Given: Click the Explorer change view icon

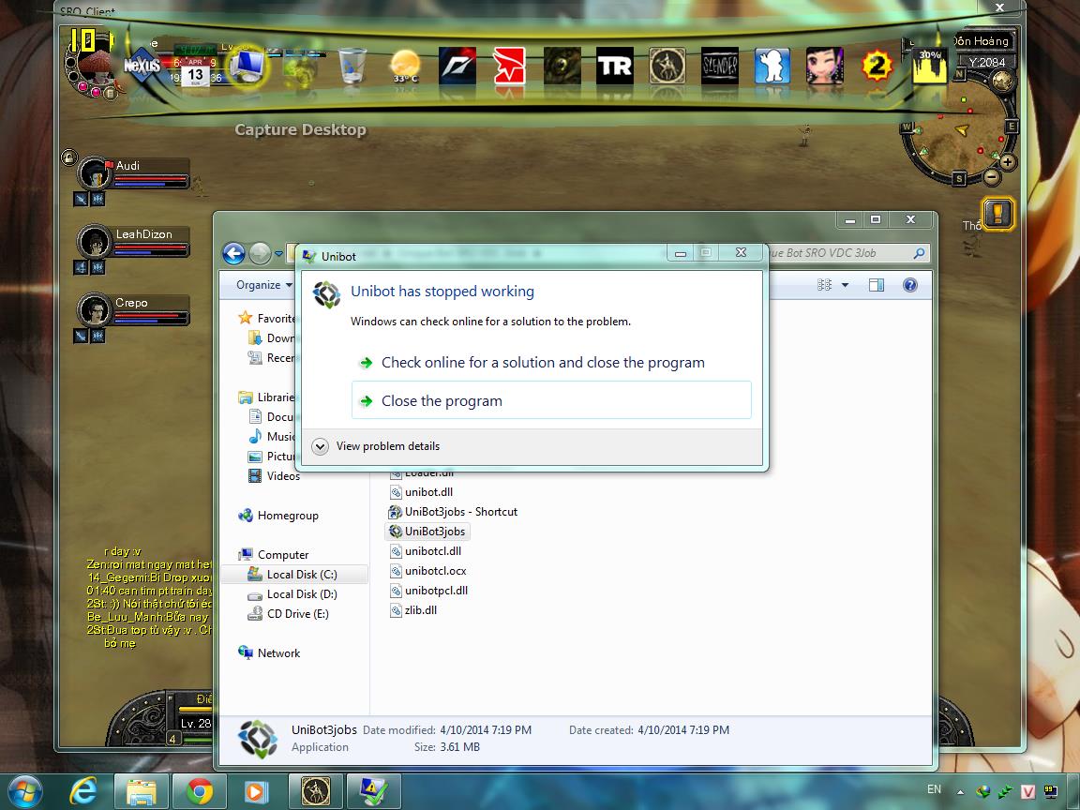Looking at the screenshot, I should click(x=824, y=285).
